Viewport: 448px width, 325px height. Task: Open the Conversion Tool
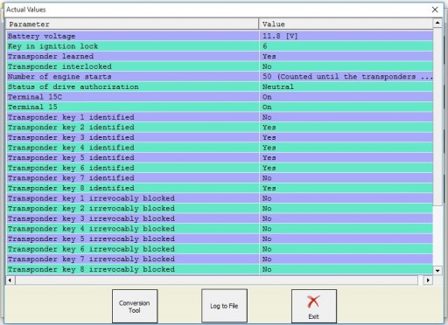[135, 306]
